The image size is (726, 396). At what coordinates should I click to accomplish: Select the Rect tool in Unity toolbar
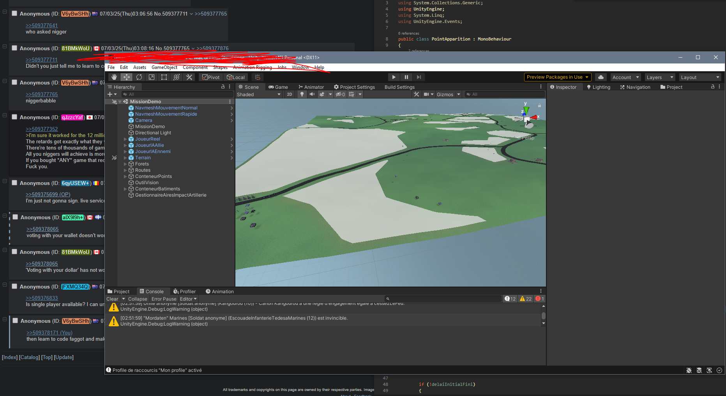164,77
